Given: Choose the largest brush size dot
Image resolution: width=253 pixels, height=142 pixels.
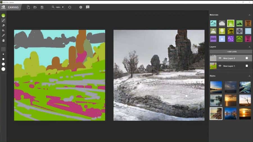Looking at the screenshot, I should [3, 69].
